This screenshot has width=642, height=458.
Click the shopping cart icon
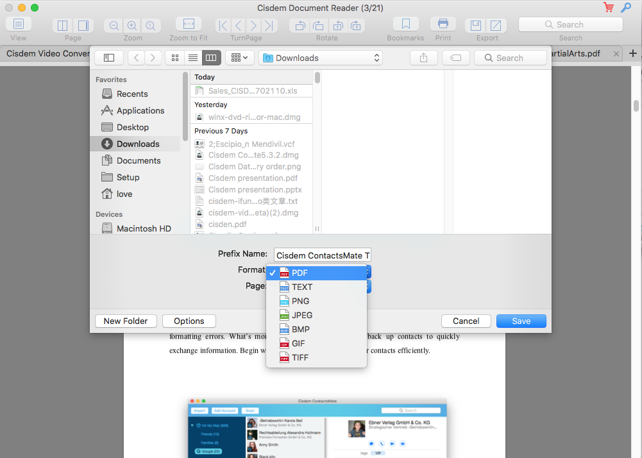click(609, 8)
